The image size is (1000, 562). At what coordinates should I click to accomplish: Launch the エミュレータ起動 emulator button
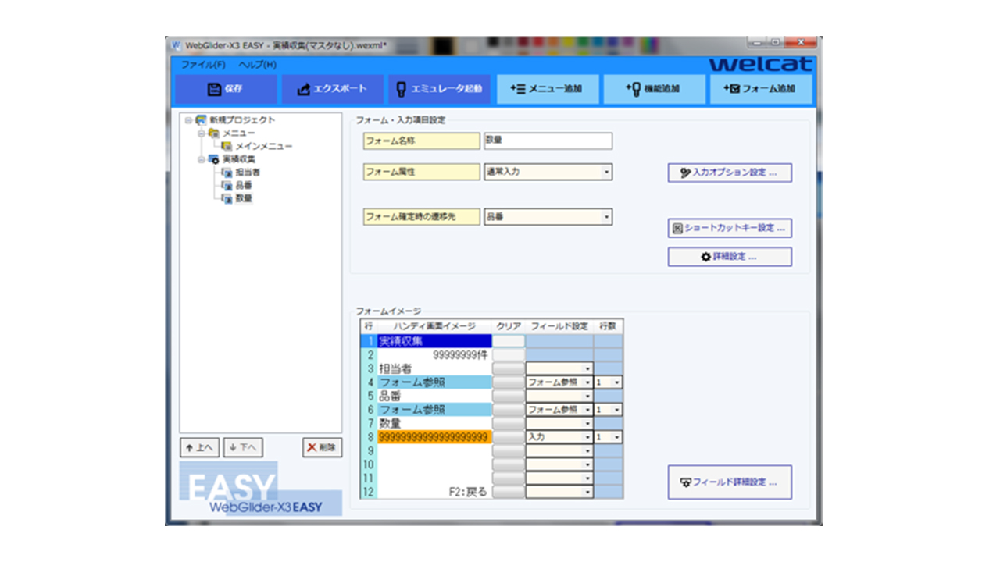pos(439,89)
